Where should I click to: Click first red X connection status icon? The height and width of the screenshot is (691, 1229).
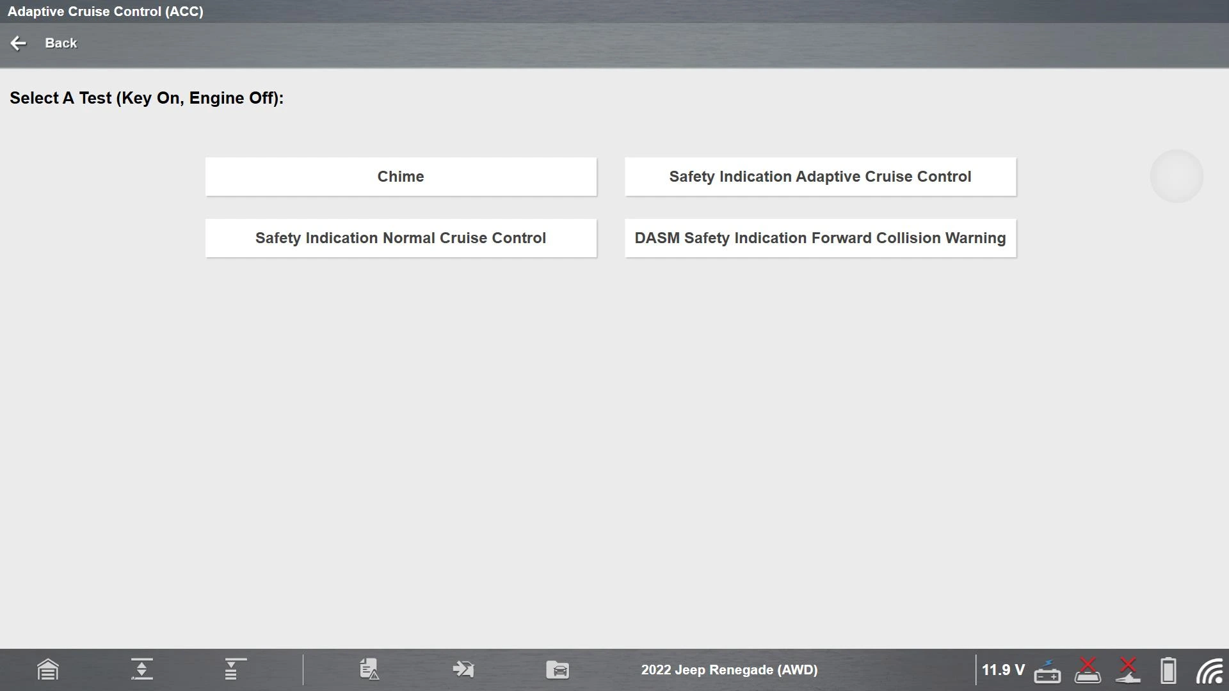pyautogui.click(x=1088, y=670)
